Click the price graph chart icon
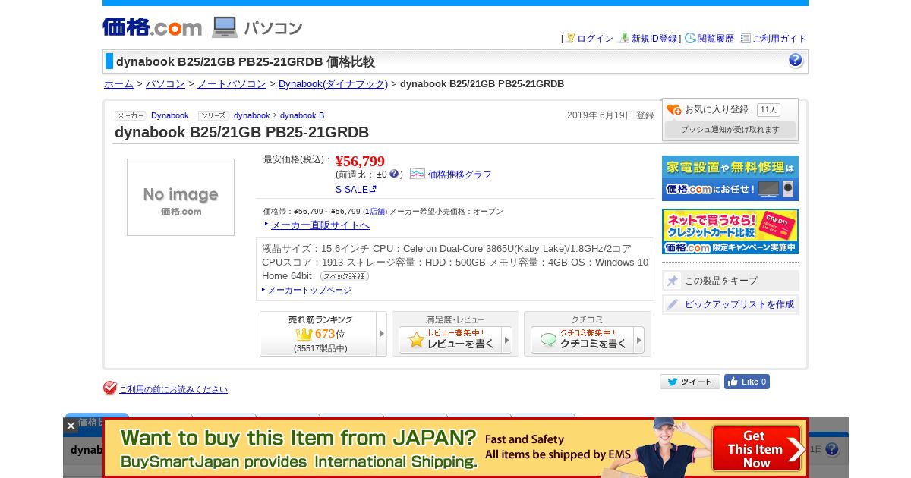This screenshot has height=478, width=911. pyautogui.click(x=418, y=174)
